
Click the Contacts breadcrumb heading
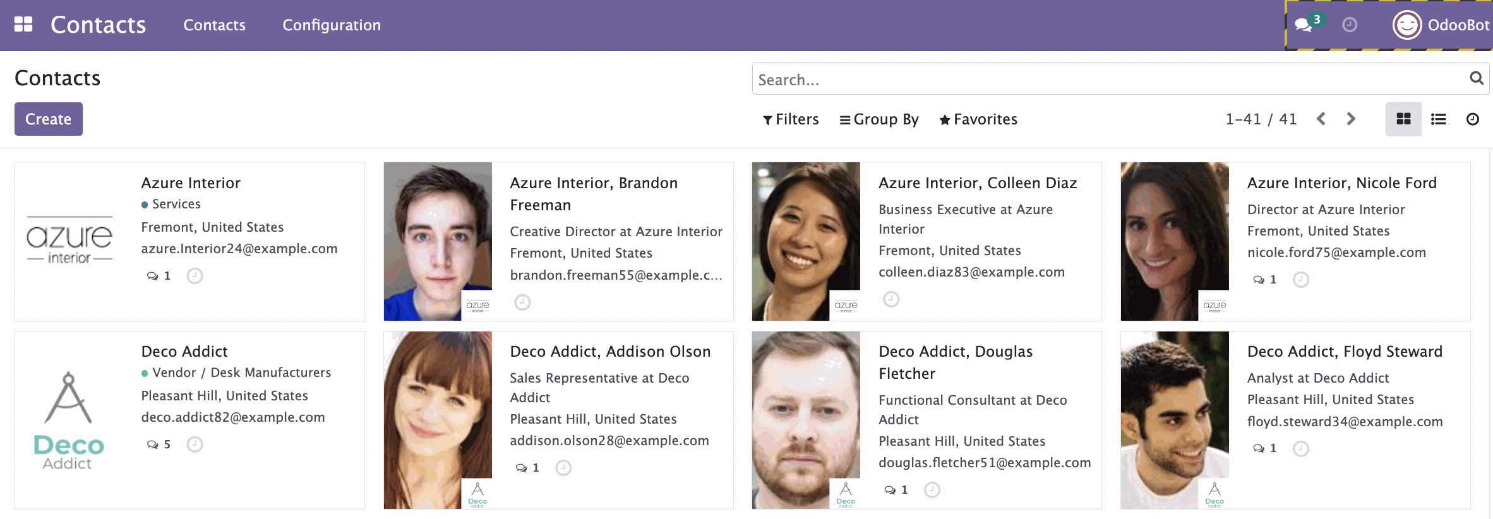[57, 78]
